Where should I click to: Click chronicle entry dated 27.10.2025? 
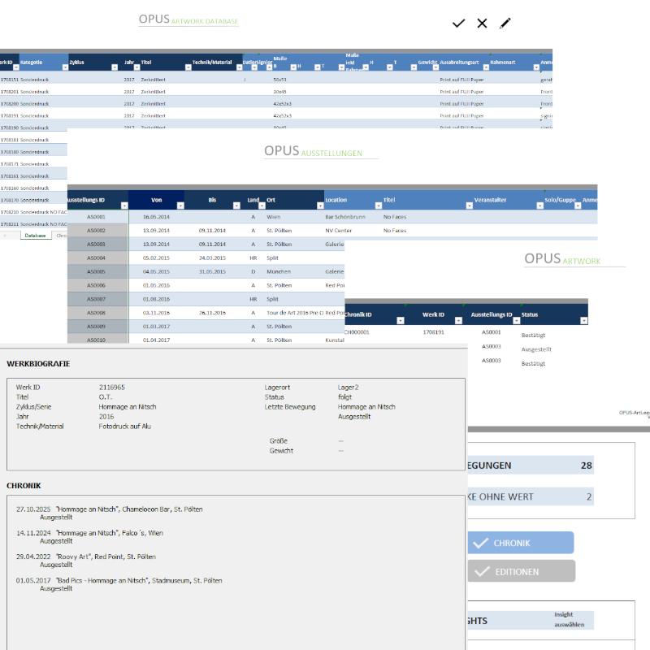click(110, 513)
